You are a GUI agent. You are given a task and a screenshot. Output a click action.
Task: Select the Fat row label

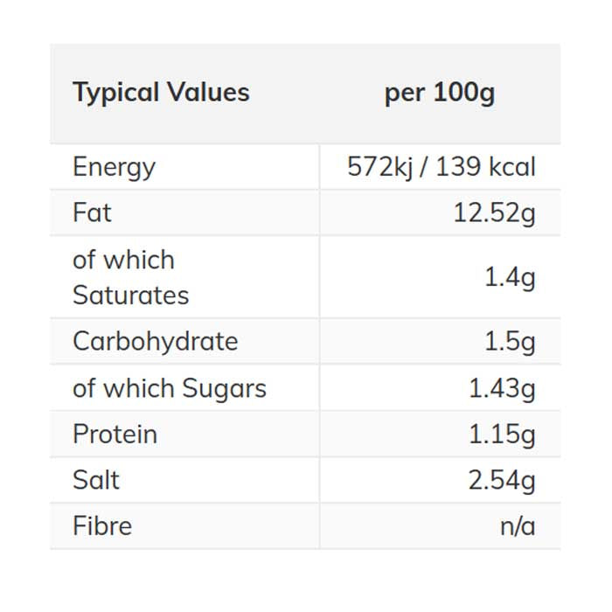click(x=92, y=212)
